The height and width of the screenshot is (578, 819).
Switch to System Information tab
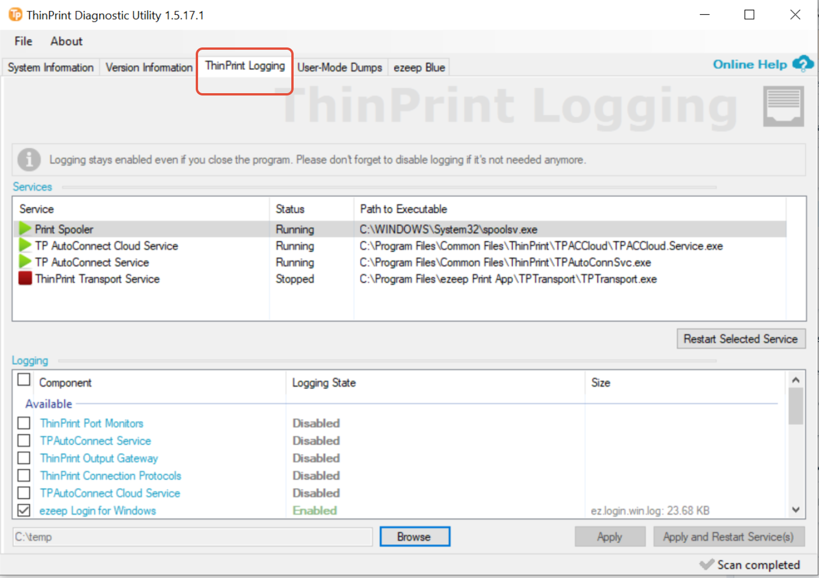50,67
